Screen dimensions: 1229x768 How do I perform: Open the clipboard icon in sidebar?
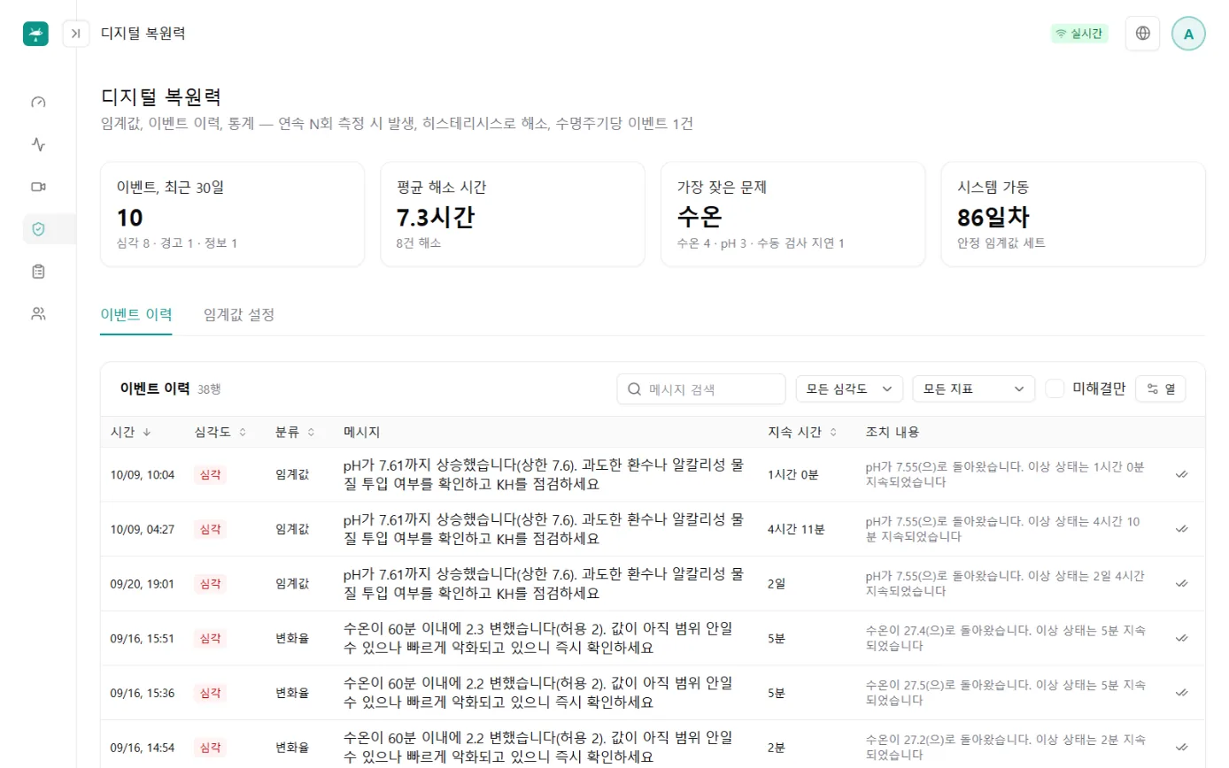tap(38, 272)
